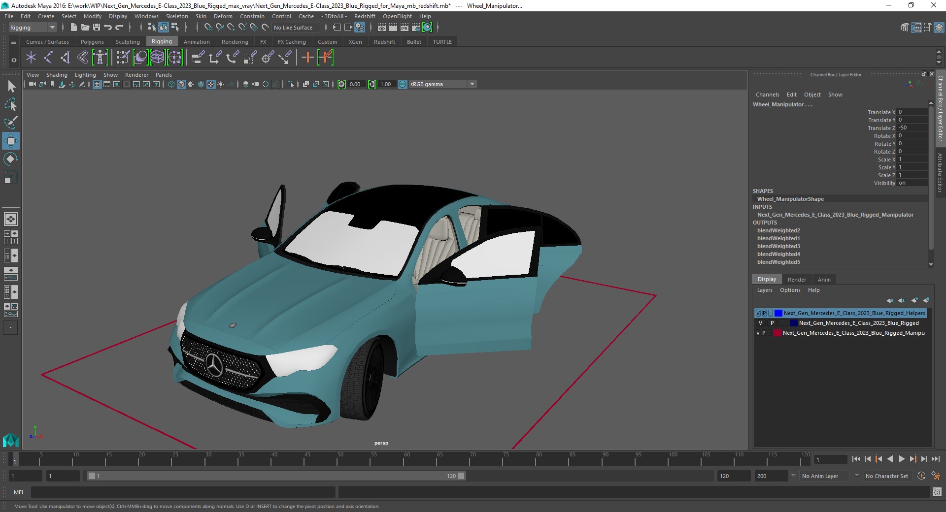Click blue color swatch of Rigged_Helpers layer
Image resolution: width=946 pixels, height=512 pixels.
[x=778, y=313]
